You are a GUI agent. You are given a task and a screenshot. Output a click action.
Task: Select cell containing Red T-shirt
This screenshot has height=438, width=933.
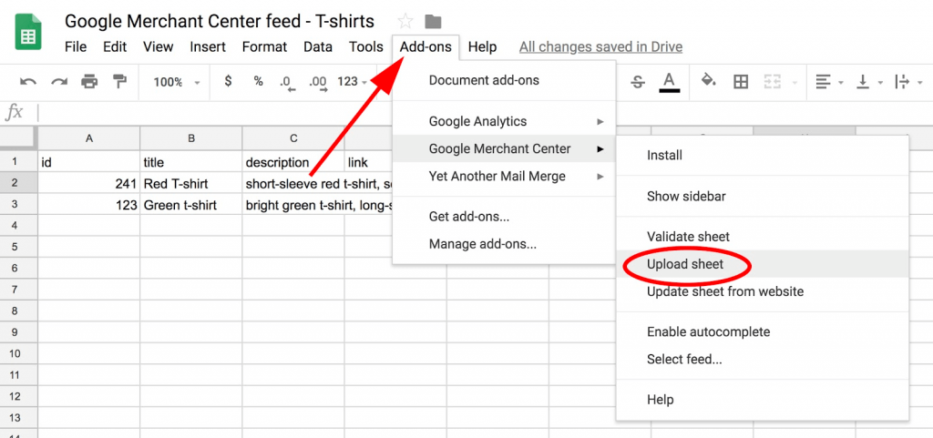coord(190,183)
